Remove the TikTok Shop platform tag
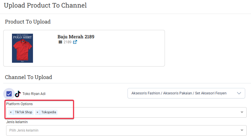The height and width of the screenshot is (140, 251). pos(11,112)
